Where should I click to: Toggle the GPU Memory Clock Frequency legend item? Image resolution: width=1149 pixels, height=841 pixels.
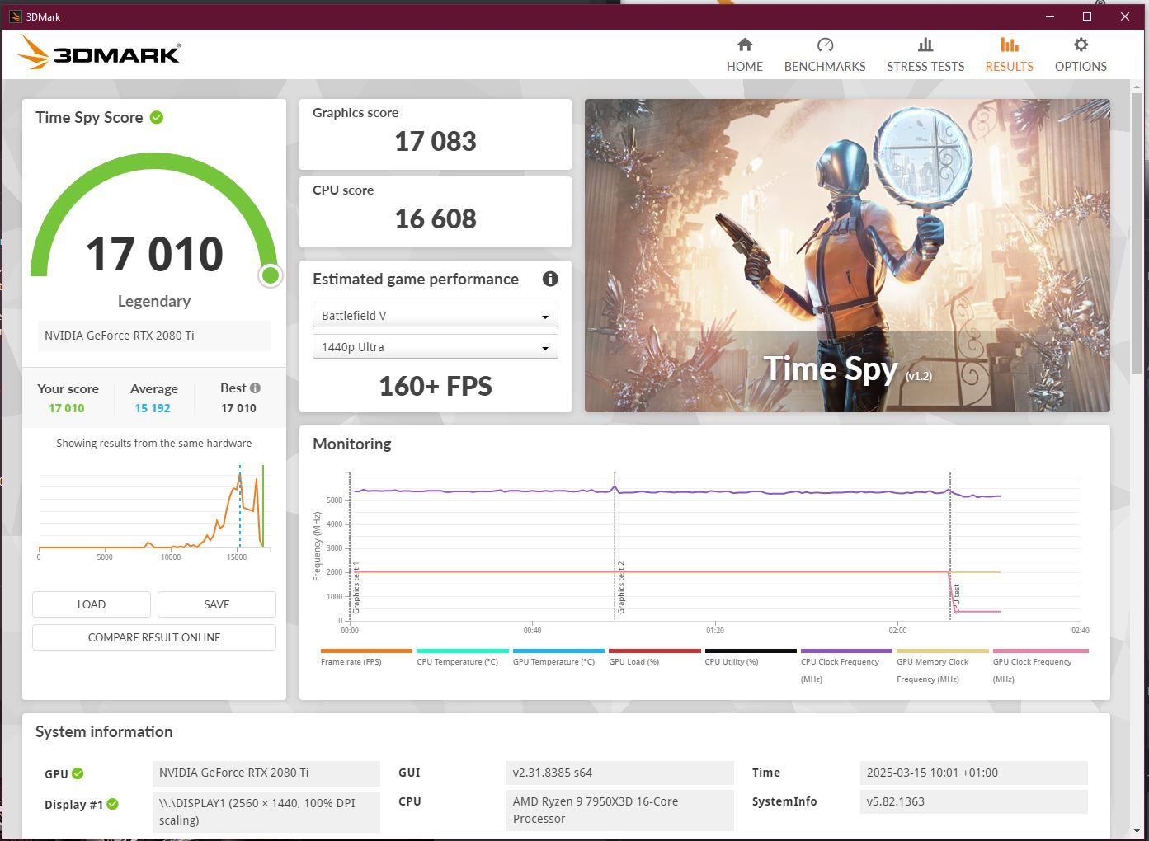[943, 666]
